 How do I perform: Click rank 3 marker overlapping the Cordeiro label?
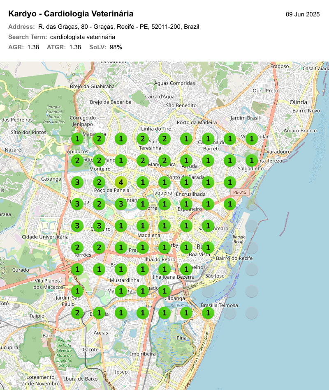tap(99, 225)
